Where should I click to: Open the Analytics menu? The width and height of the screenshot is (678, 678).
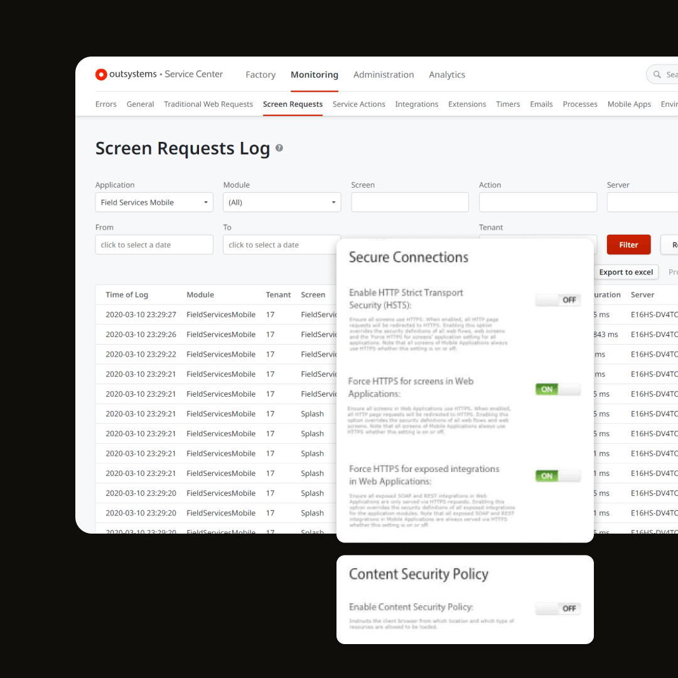(447, 74)
